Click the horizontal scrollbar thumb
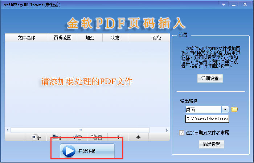The width and height of the screenshot is (254, 163). pyautogui.click(x=80, y=130)
